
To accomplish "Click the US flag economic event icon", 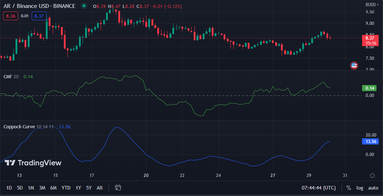I will point(354,66).
